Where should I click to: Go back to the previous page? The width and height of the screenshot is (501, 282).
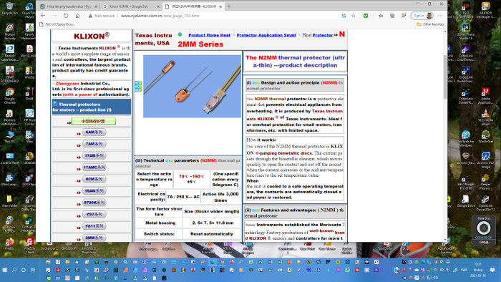click(x=43, y=16)
